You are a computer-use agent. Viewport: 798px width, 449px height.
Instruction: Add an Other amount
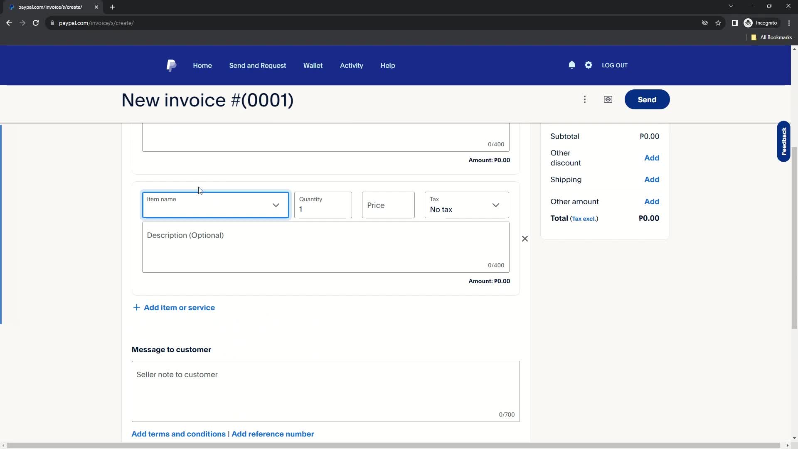(652, 202)
